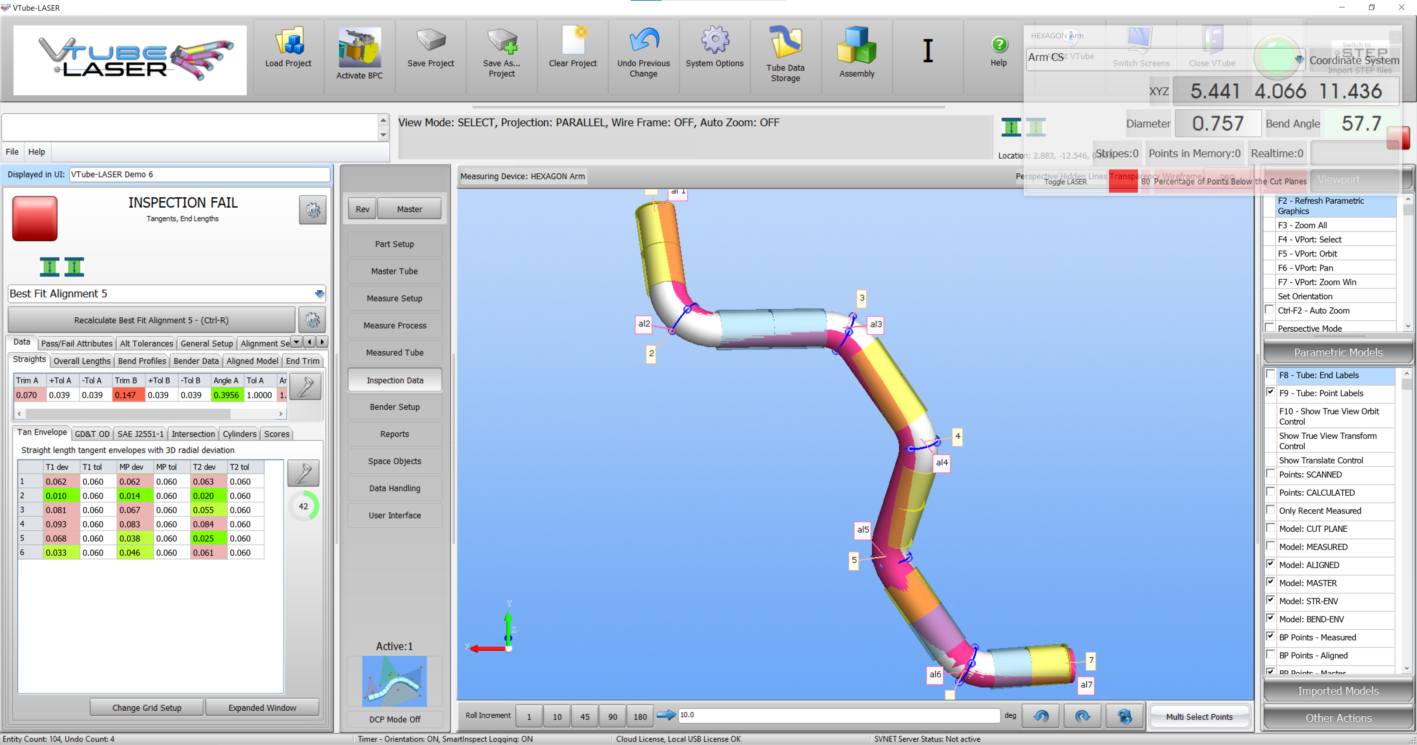Switch to the Bend Profiles tab
The height and width of the screenshot is (745, 1417).
click(141, 361)
